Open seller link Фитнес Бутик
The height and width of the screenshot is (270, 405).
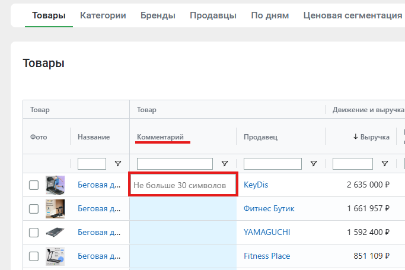[269, 209]
